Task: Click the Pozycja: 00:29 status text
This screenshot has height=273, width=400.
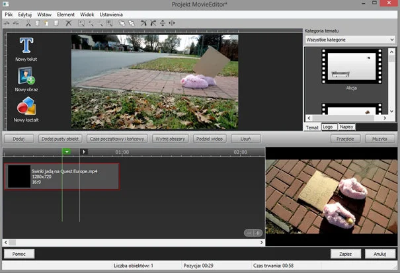Action: [x=198, y=266]
